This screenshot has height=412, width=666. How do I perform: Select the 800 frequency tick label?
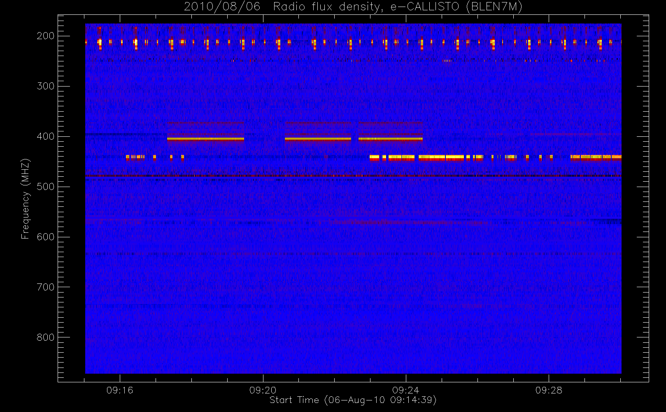(45, 337)
